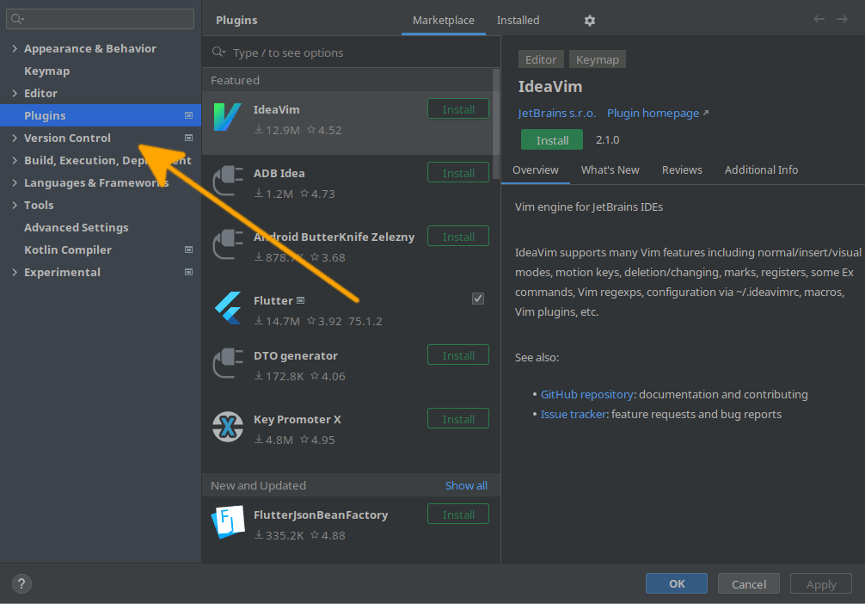Install the ADB Idea plugin

pyautogui.click(x=458, y=173)
